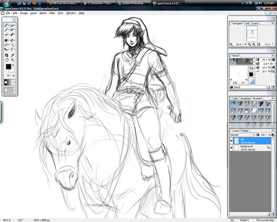Open 'All I can do is close' Firefox taskbar button
Image resolution: width=277 pixels, height=222 pixels.
click(x=64, y=3)
